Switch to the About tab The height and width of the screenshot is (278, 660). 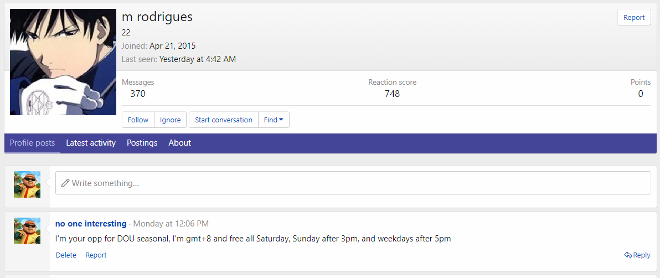180,143
